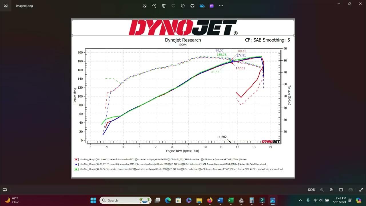The height and width of the screenshot is (206, 366).
Task: Click the taskbar Search box
Action: click(x=126, y=200)
